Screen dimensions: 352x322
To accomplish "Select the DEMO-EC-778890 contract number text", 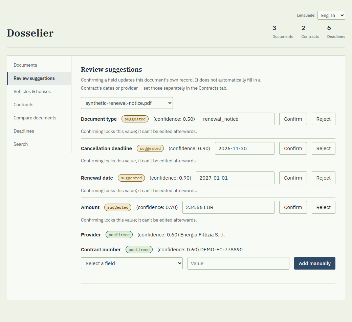I will coord(221,250).
